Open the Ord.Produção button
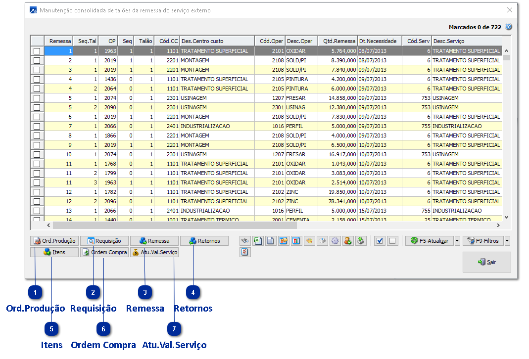 (54, 241)
